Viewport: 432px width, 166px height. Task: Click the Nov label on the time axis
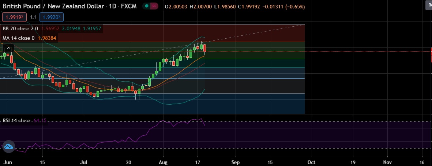387,162
